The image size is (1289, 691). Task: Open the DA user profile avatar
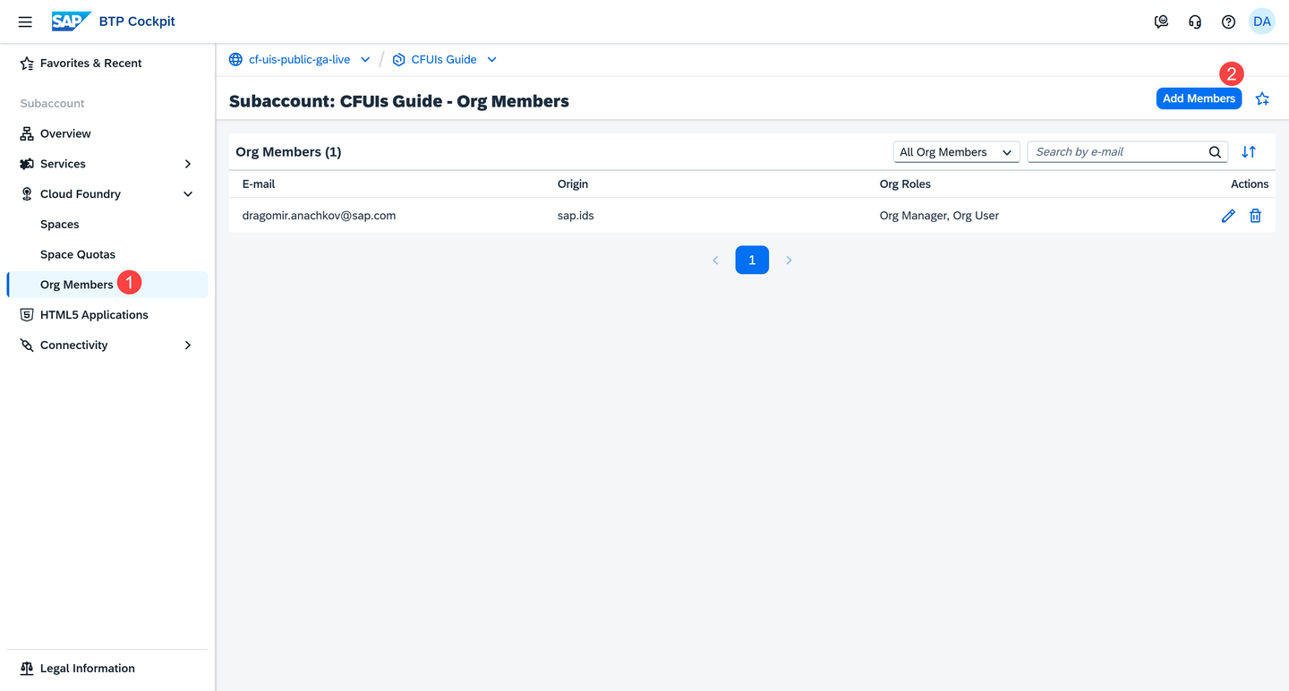(1262, 21)
